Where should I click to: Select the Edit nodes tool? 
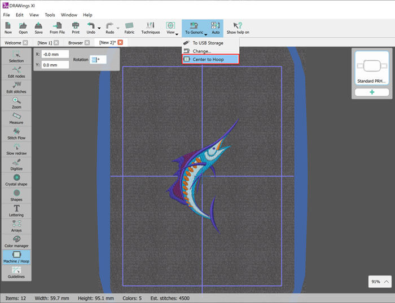click(16, 72)
